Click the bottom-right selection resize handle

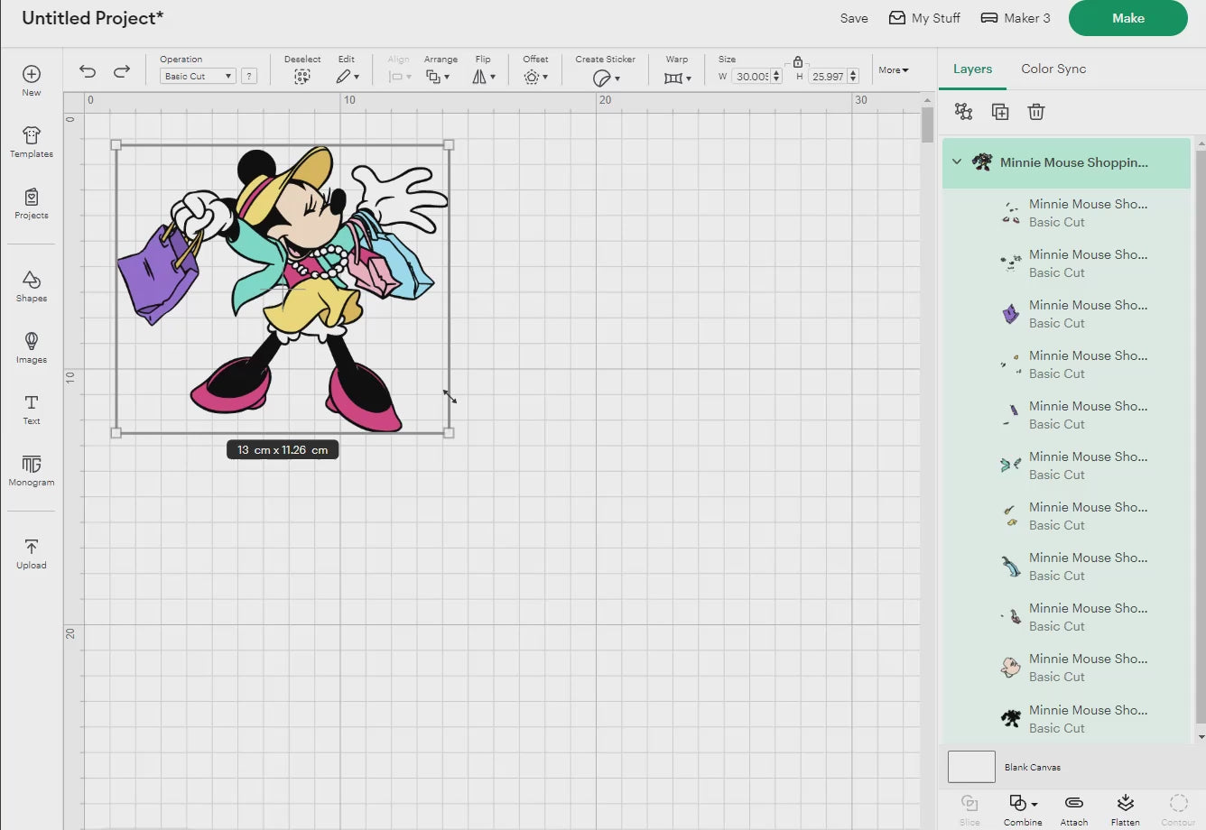pyautogui.click(x=449, y=433)
